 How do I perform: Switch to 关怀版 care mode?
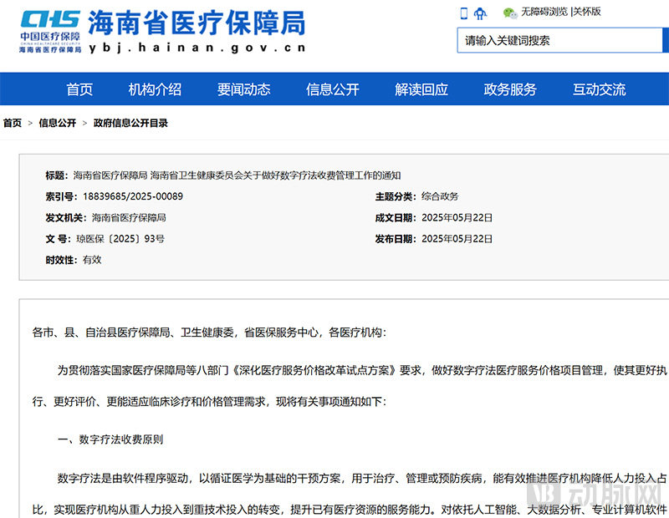point(587,12)
